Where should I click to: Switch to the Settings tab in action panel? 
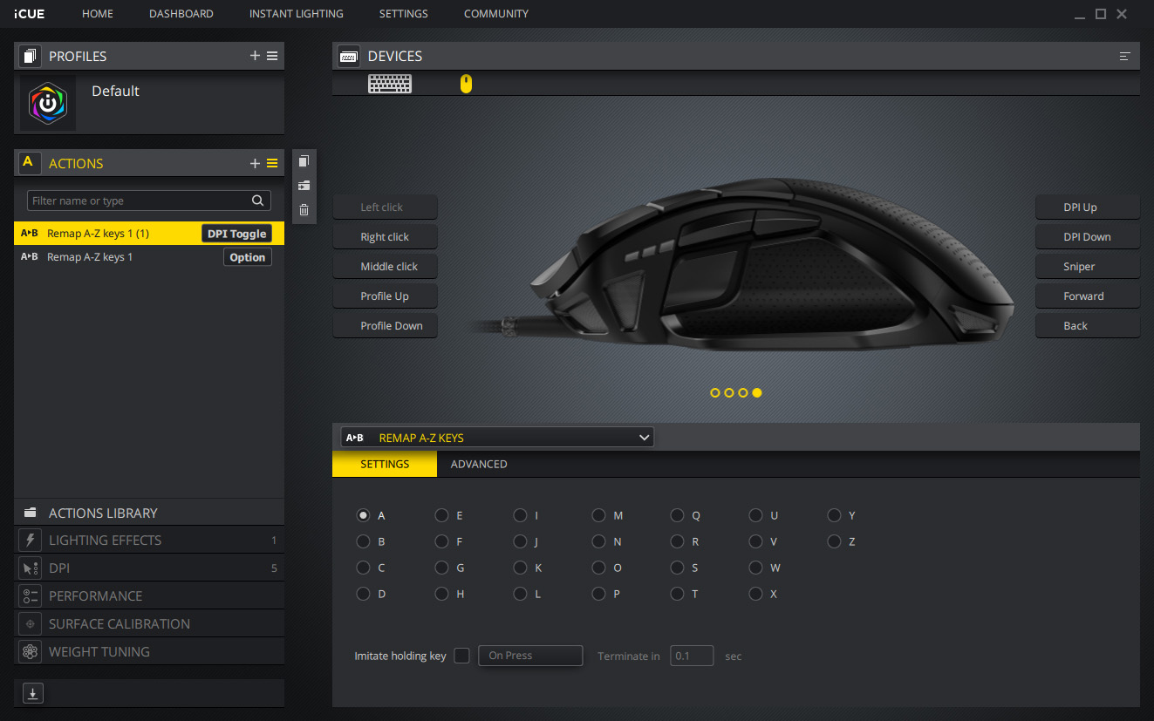point(385,464)
